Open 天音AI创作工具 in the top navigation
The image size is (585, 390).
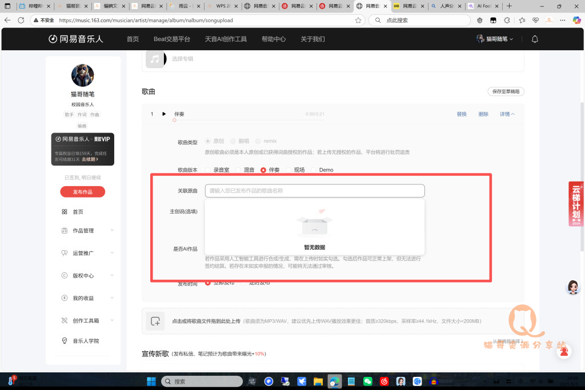coord(226,39)
